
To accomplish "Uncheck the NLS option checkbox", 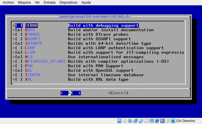I will (x=19, y=57).
